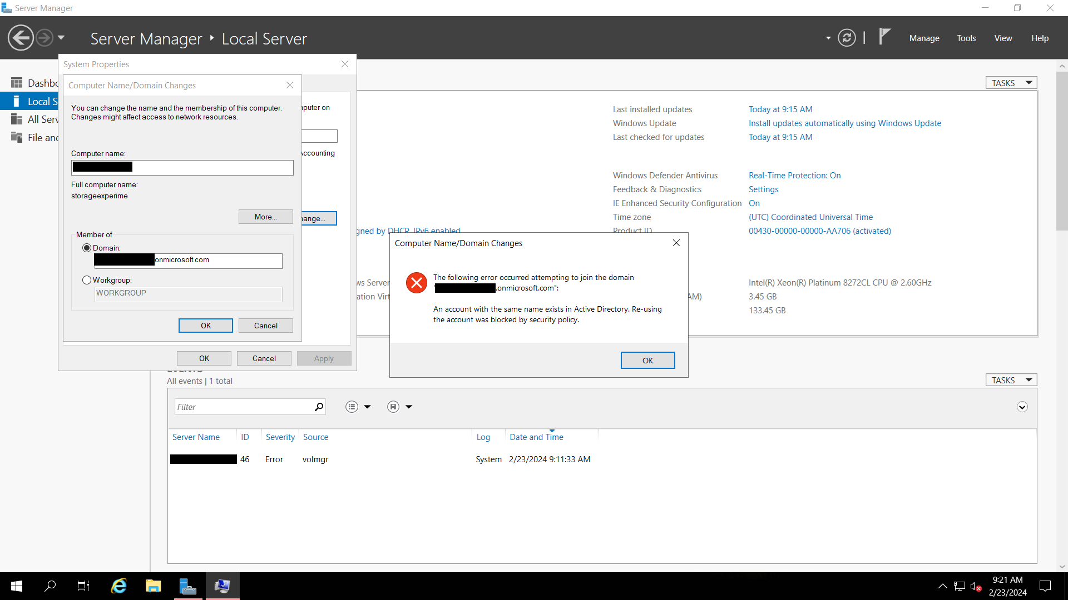
Task: Open the Tools menu
Action: [x=966, y=38]
